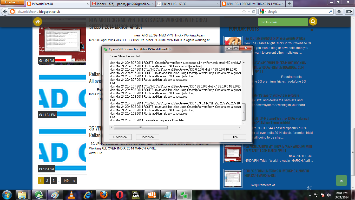The width and height of the screenshot is (355, 200).
Task: Click Disconnect in OpenVPN dialog
Action: pyautogui.click(x=120, y=137)
